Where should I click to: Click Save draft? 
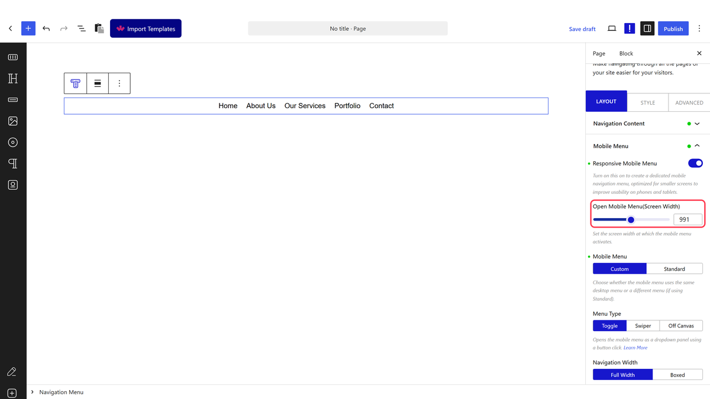582,29
